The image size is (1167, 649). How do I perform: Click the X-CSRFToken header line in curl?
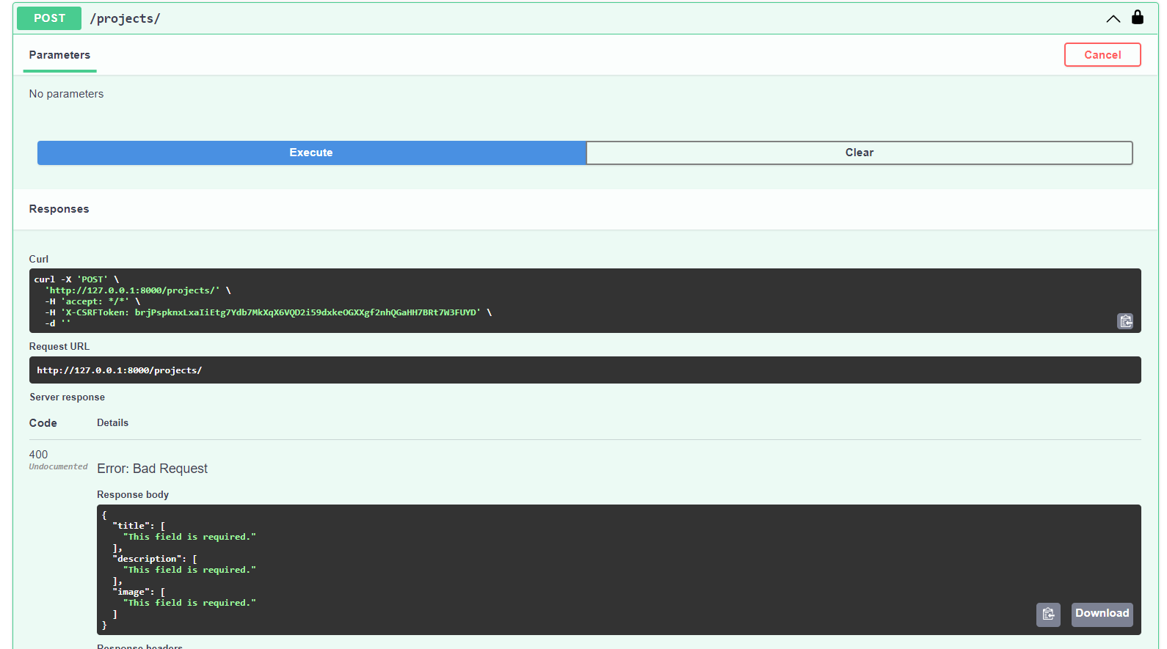pos(268,312)
